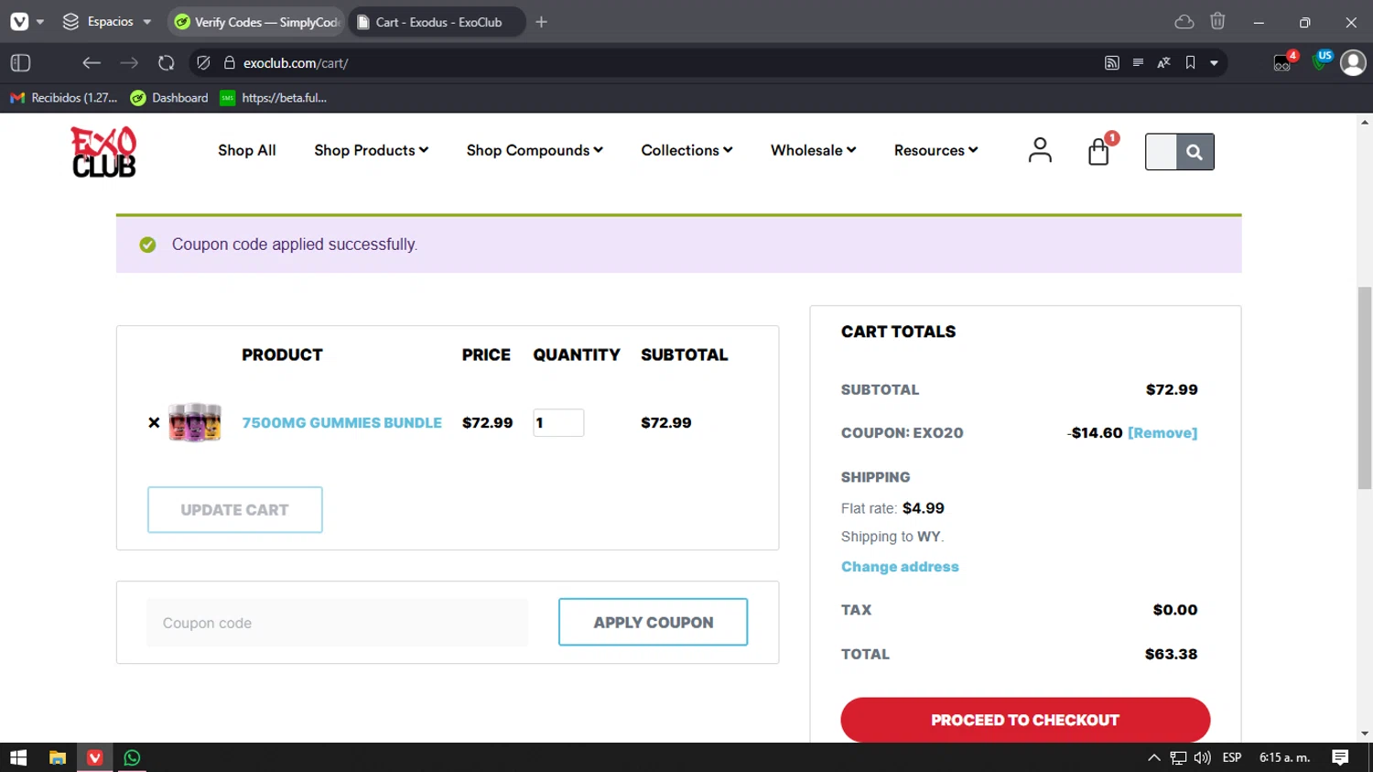Open the account user icon on site
Image resolution: width=1373 pixels, height=772 pixels.
[1040, 150]
